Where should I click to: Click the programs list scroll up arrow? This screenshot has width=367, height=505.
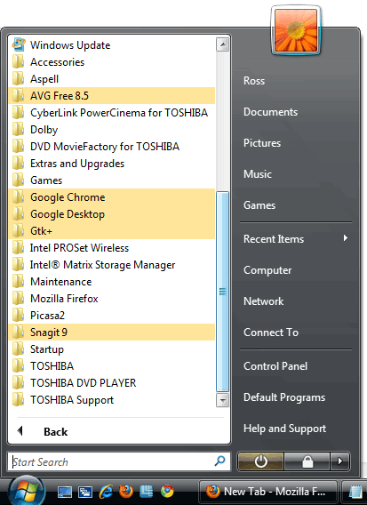coord(222,44)
